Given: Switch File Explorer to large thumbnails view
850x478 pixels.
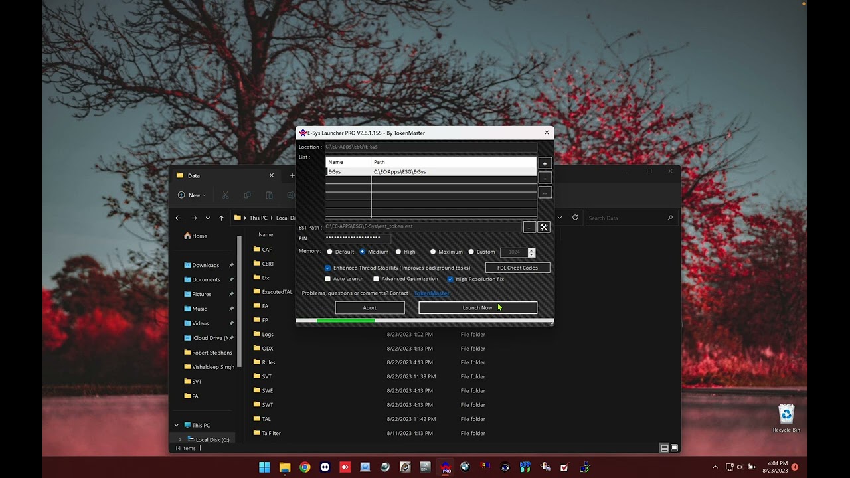Looking at the screenshot, I should (674, 448).
